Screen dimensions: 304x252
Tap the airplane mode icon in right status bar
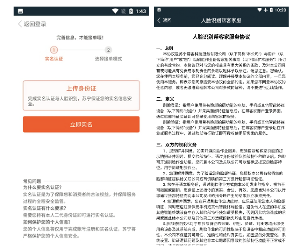click(x=265, y=10)
